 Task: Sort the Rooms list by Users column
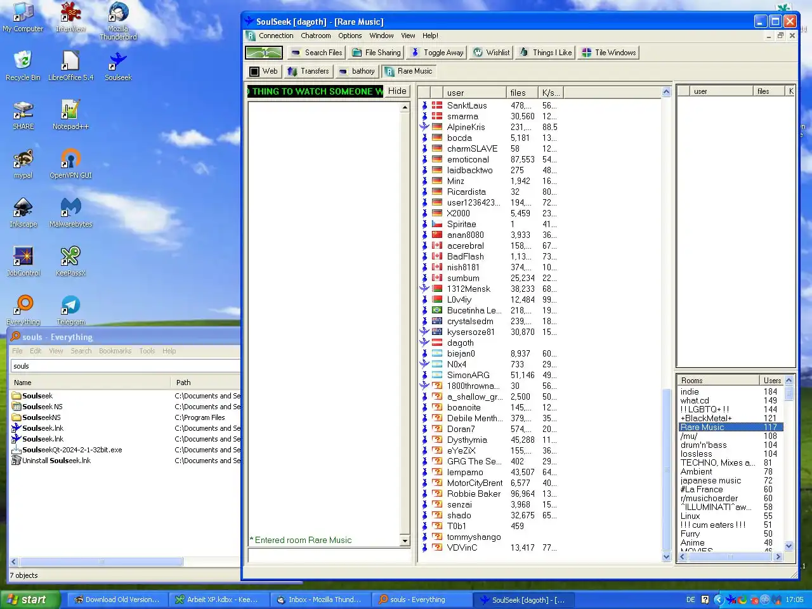pyautogui.click(x=772, y=381)
